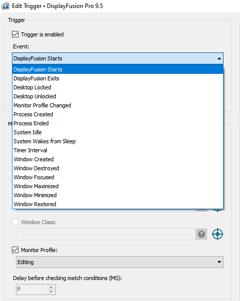Collapse the Event dropdown combo box
The height and width of the screenshot is (301, 240).
pos(118,58)
